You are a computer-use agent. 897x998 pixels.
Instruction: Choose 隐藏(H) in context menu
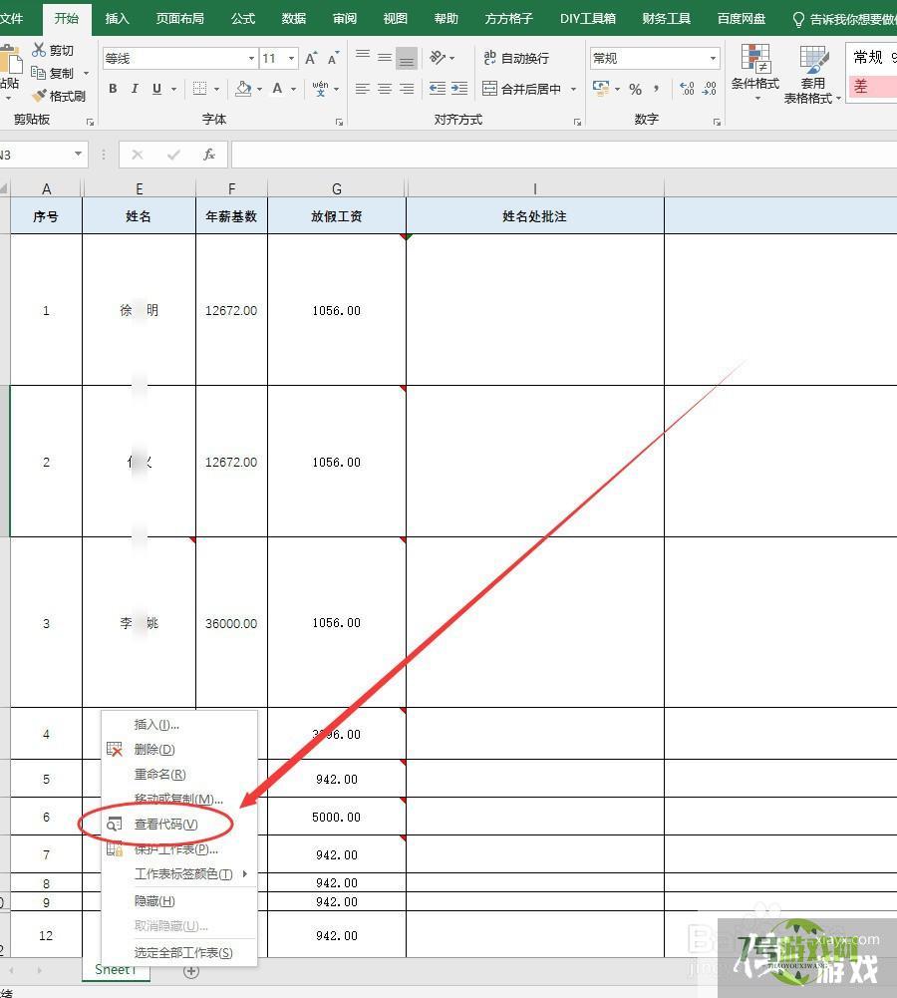tap(179, 900)
